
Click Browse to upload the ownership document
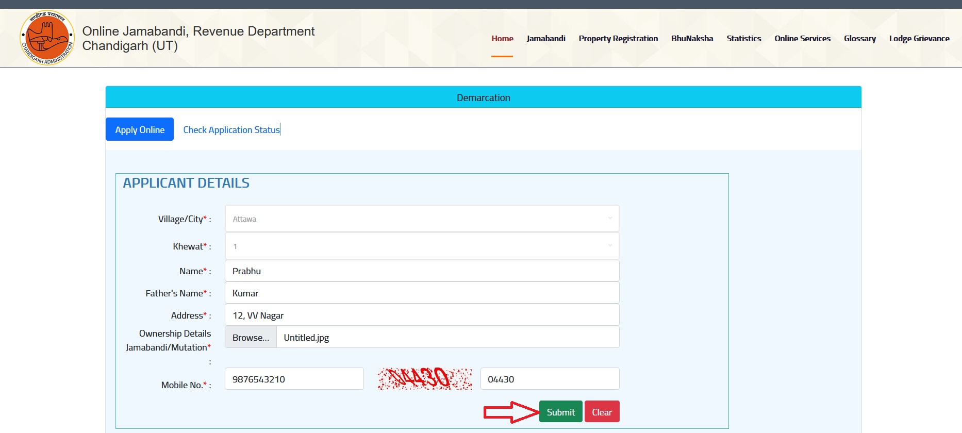coord(251,338)
